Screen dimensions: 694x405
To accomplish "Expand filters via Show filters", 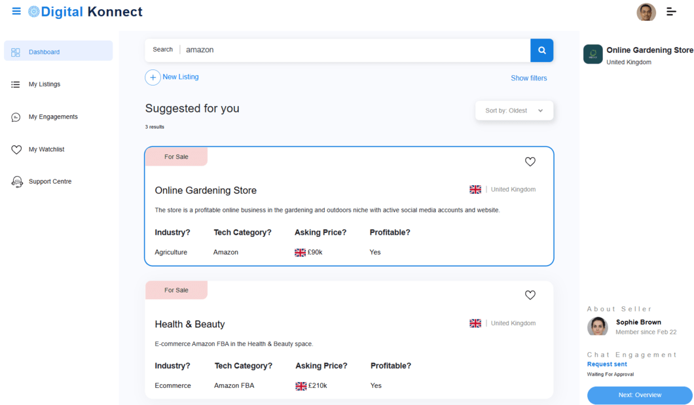I will click(x=528, y=78).
